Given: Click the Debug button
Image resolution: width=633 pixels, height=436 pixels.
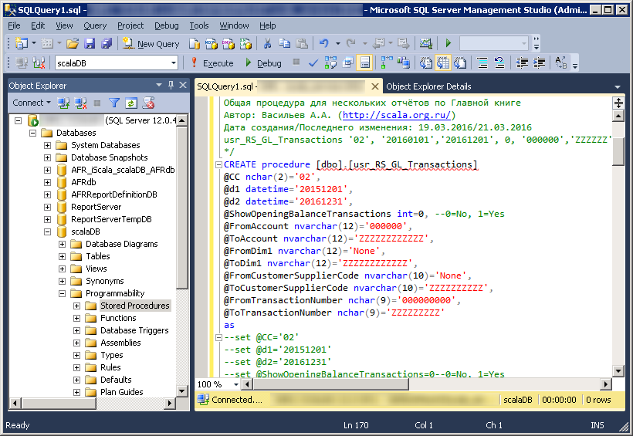Looking at the screenshot, I should (263, 63).
